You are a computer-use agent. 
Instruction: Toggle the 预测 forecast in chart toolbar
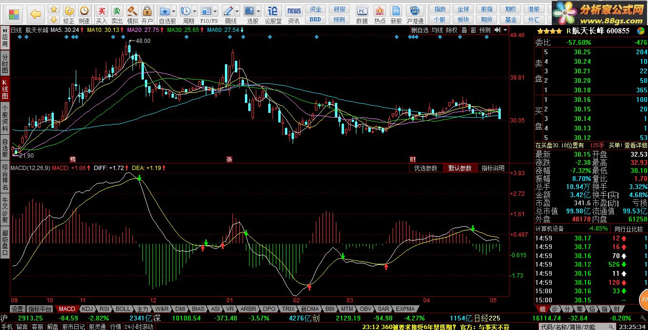click(x=485, y=30)
